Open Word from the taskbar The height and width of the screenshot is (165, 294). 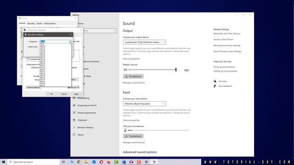click(x=124, y=162)
